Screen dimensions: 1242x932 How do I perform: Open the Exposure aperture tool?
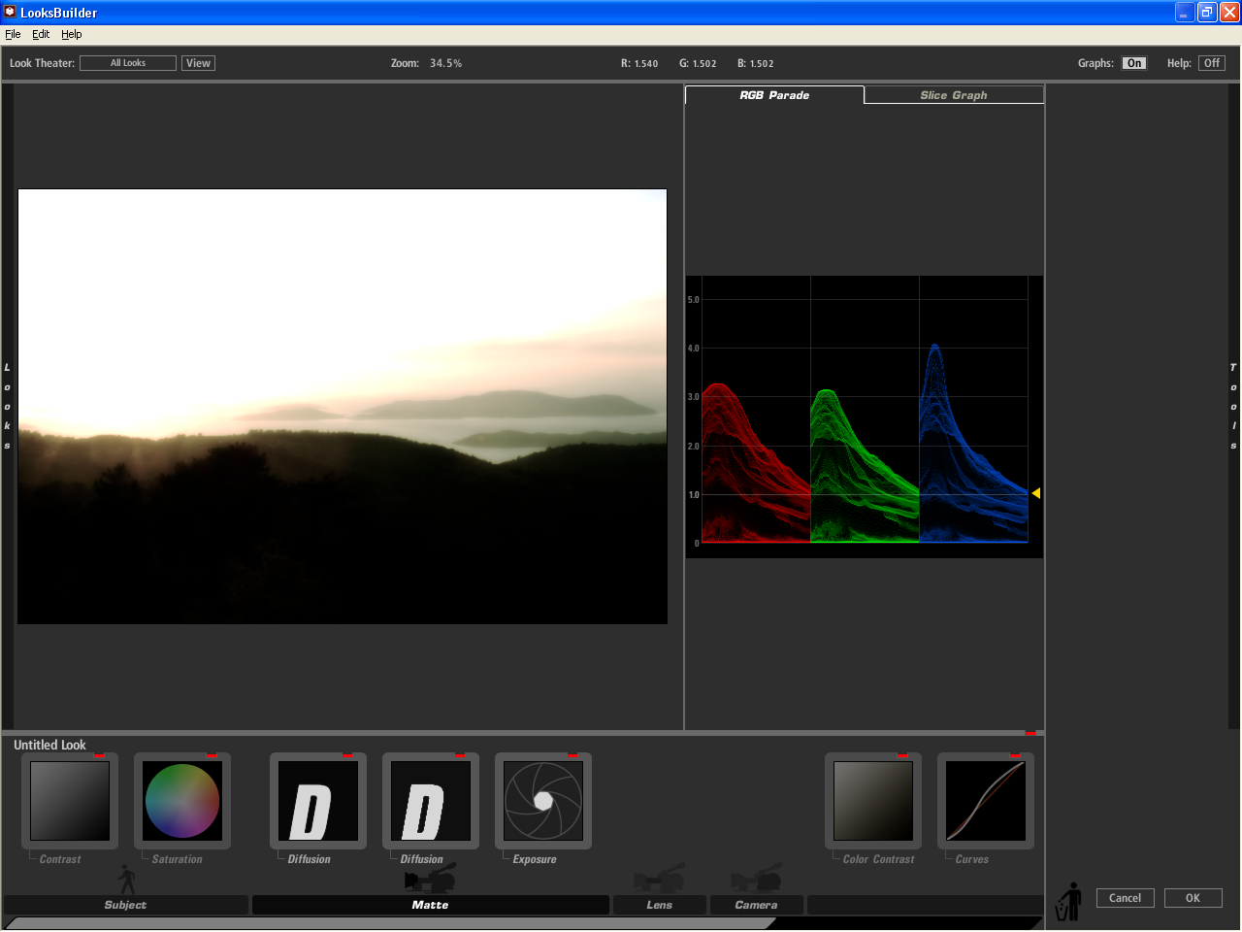click(x=542, y=800)
